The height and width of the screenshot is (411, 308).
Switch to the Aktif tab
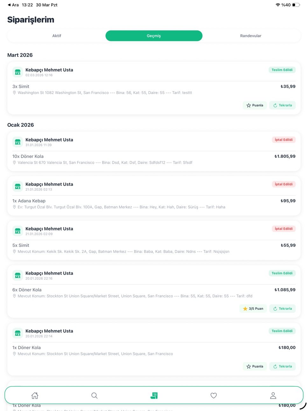[x=57, y=36]
